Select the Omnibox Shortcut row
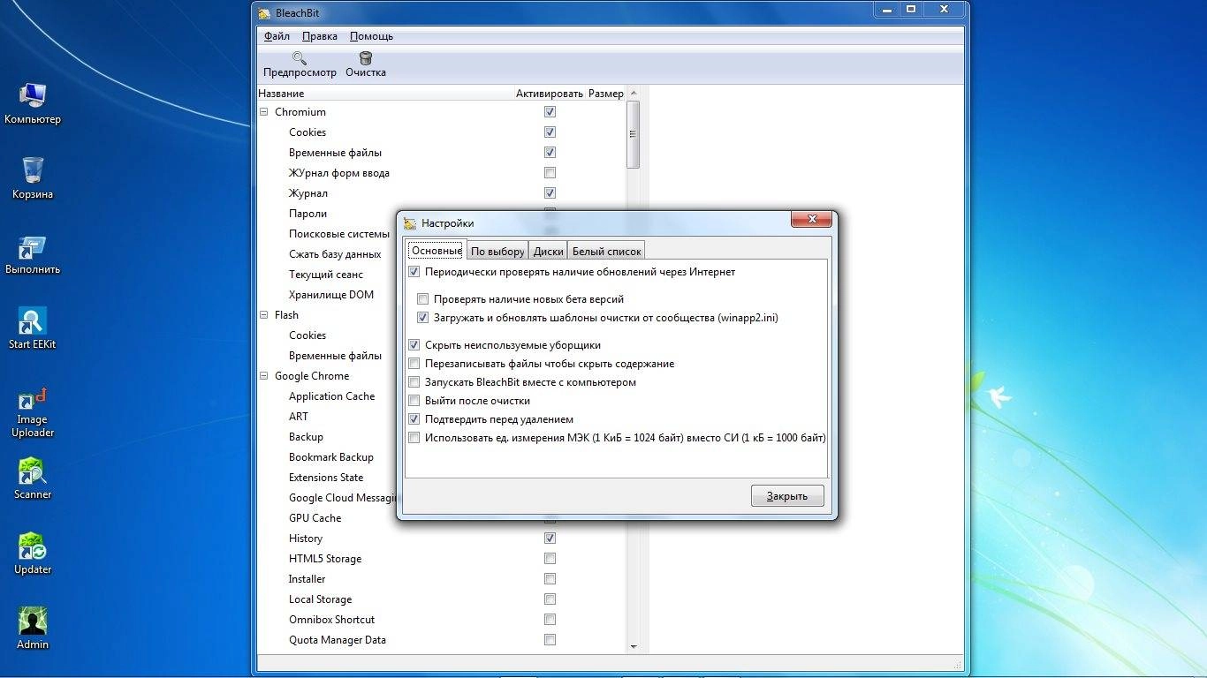The width and height of the screenshot is (1207, 678). click(x=331, y=620)
